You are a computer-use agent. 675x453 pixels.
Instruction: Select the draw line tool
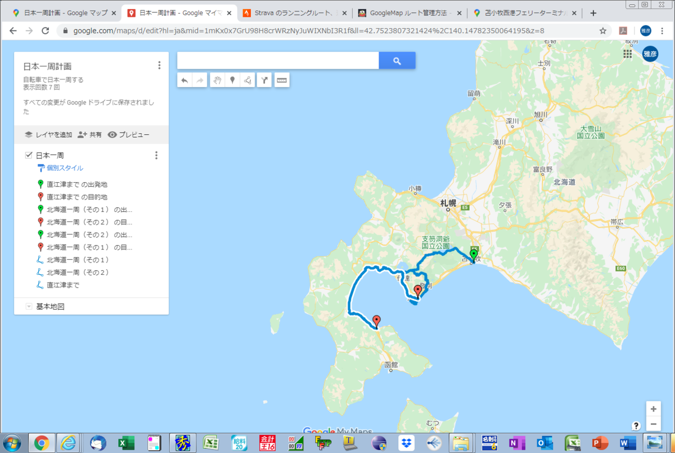coord(247,80)
